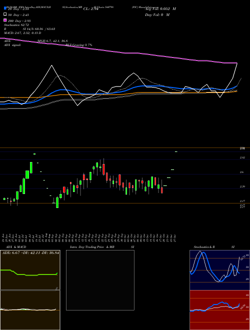Click the 2.6 price axis label
This screenshot has height=330, width=250.
coord(242,172)
